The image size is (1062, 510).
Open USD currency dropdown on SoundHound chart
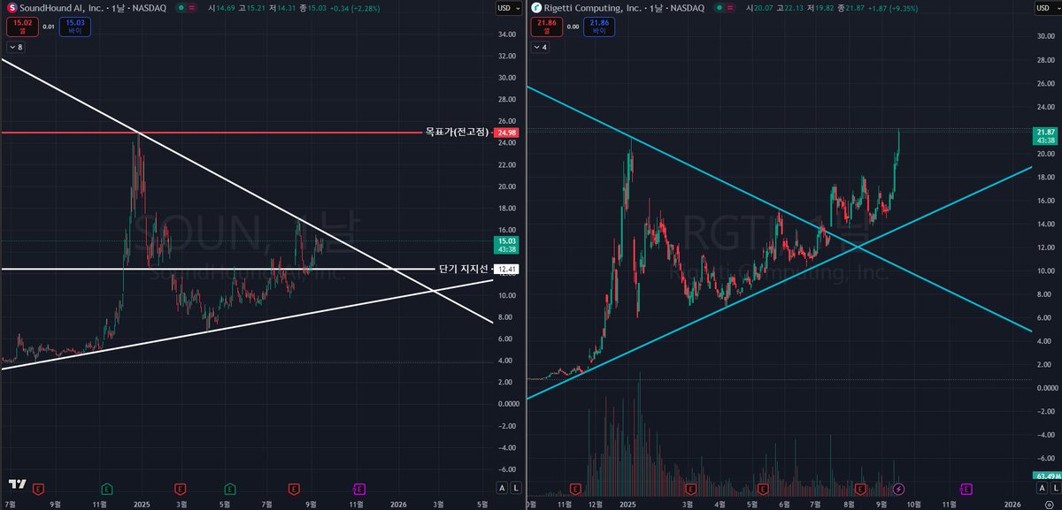point(508,8)
